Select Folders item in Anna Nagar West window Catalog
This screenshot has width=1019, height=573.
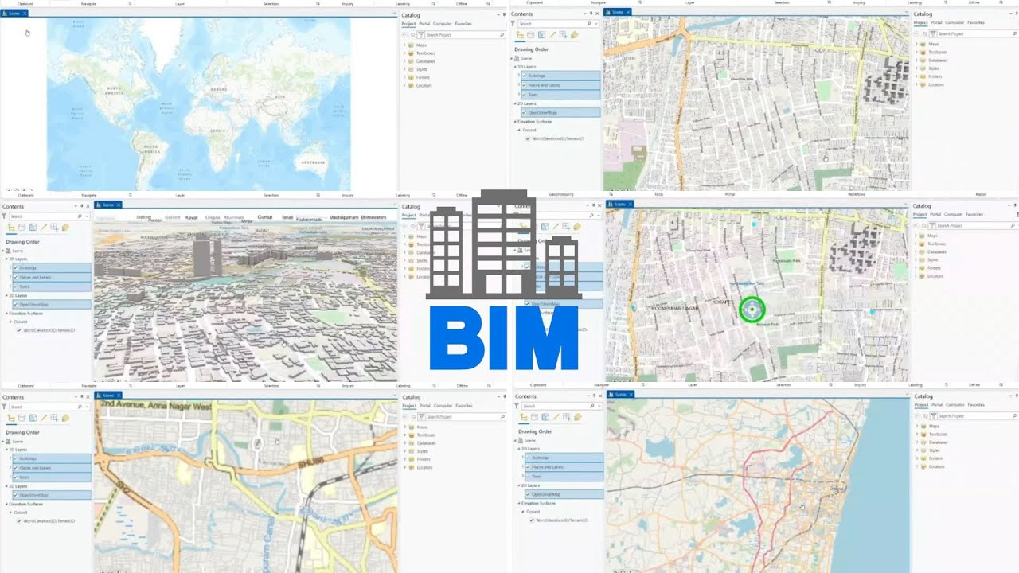coord(423,459)
